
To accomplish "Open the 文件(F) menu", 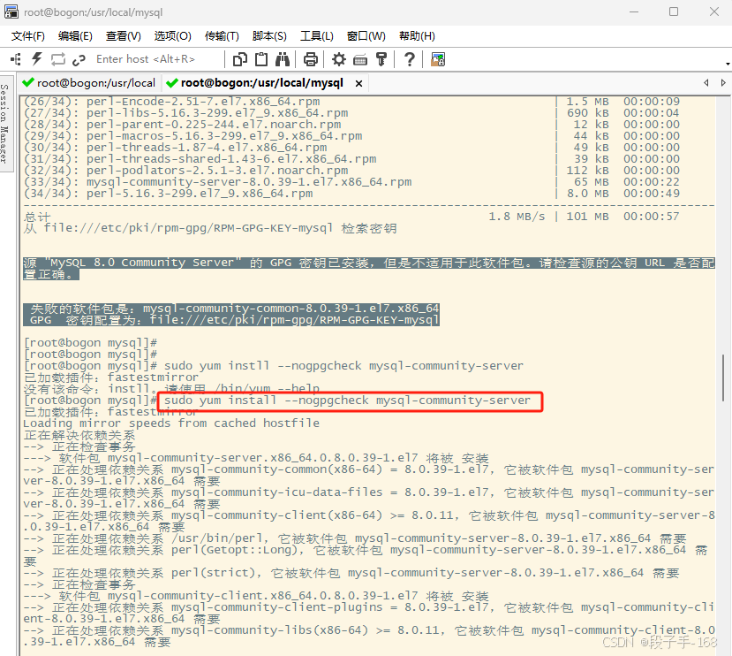I will pyautogui.click(x=26, y=36).
